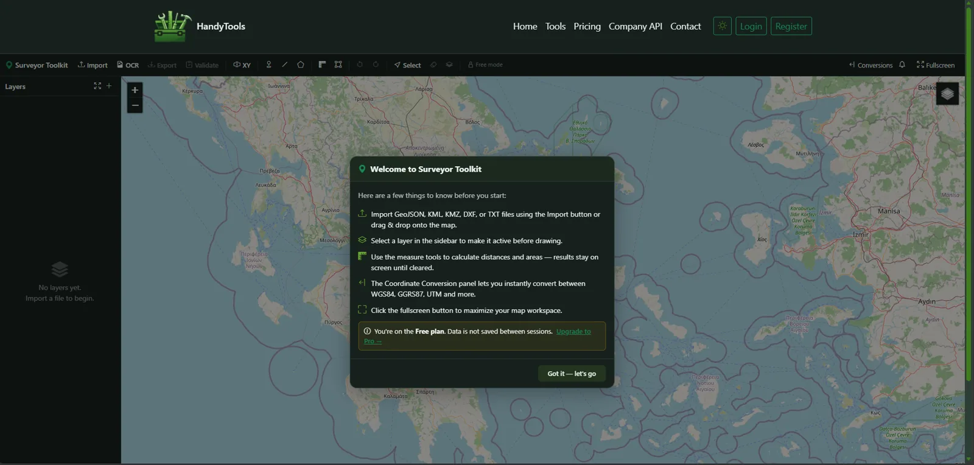This screenshot has width=974, height=465.
Task: Add a new layer with plus icon
Action: (x=109, y=86)
